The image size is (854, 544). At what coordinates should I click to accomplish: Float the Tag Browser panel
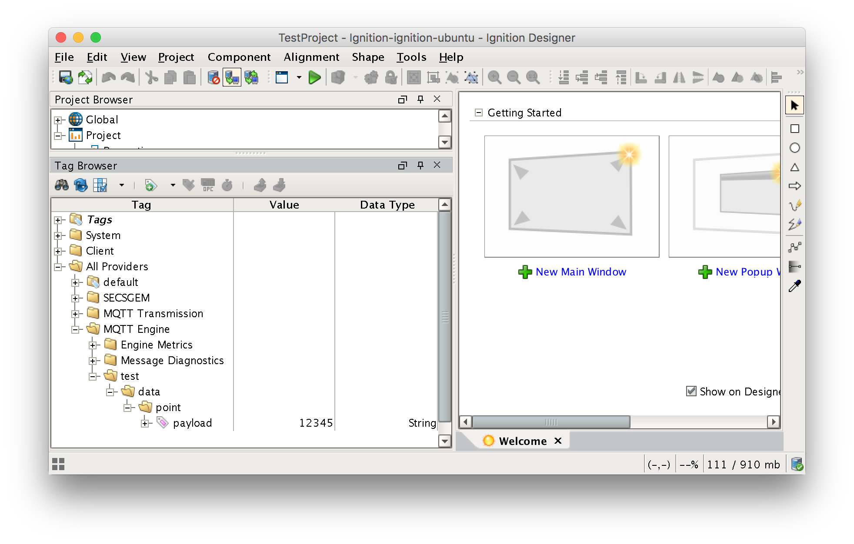403,165
